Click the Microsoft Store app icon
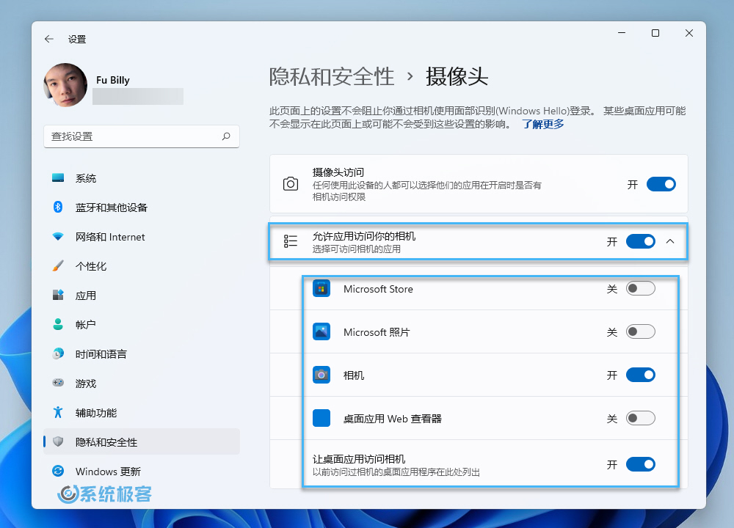The height and width of the screenshot is (528, 734). [x=321, y=288]
